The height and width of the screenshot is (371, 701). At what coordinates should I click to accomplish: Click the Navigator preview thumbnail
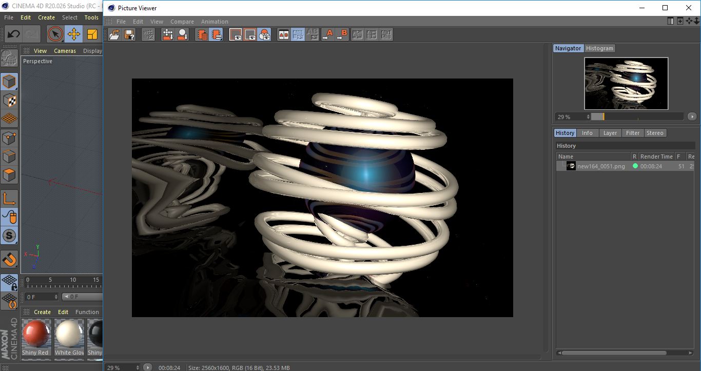626,83
